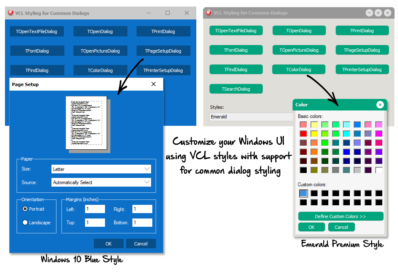Viewport: 398px width, 276px height.
Task: Minimize the Emerald styled window
Action: (x=369, y=13)
